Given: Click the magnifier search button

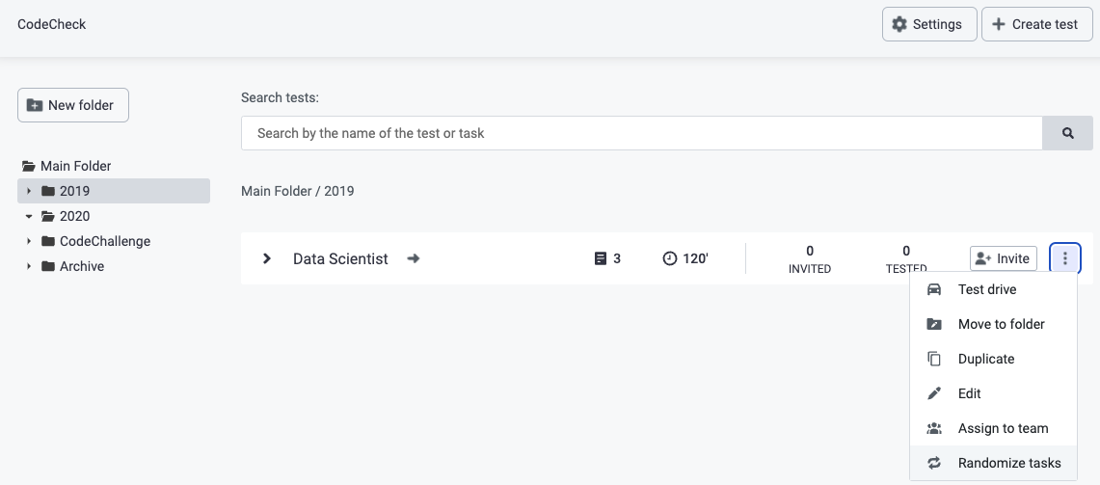Looking at the screenshot, I should coord(1067,133).
